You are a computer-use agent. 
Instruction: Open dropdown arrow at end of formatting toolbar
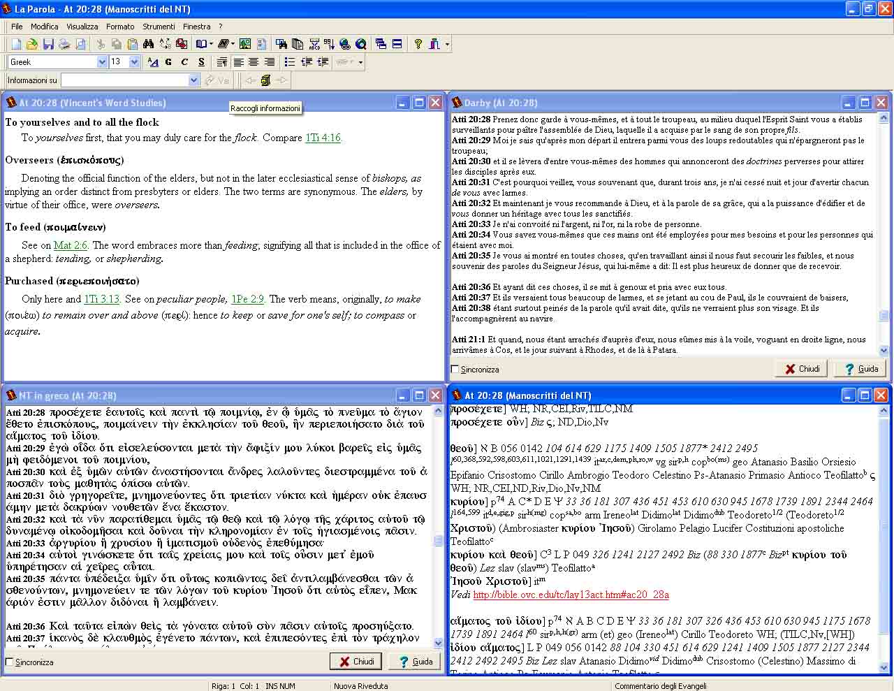point(360,62)
